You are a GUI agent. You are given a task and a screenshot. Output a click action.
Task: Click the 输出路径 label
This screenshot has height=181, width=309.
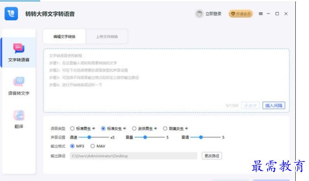[x=58, y=156]
